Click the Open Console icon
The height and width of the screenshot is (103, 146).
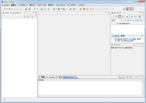click(135, 77)
